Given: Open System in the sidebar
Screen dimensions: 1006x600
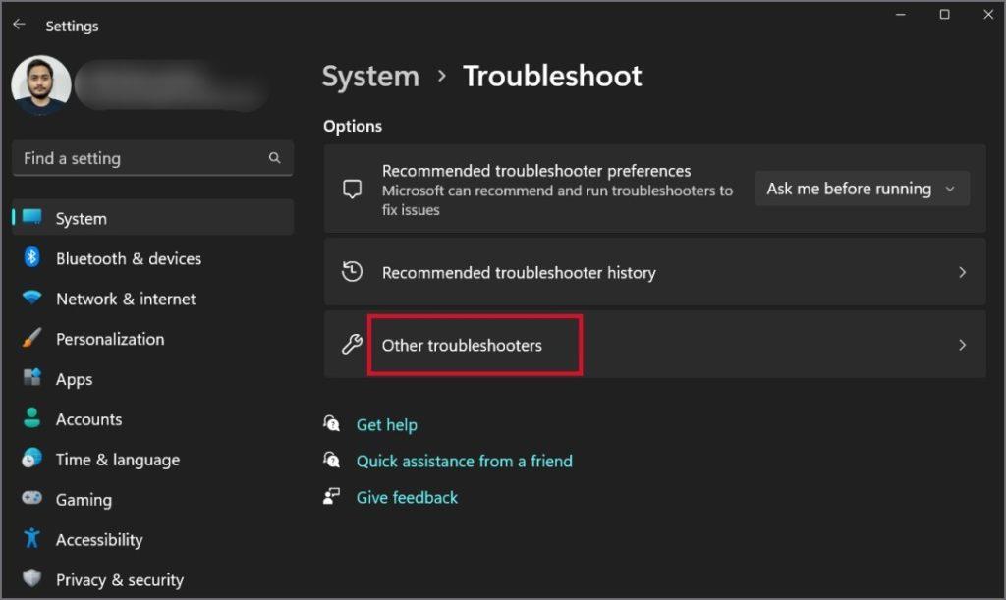Looking at the screenshot, I should coord(152,218).
